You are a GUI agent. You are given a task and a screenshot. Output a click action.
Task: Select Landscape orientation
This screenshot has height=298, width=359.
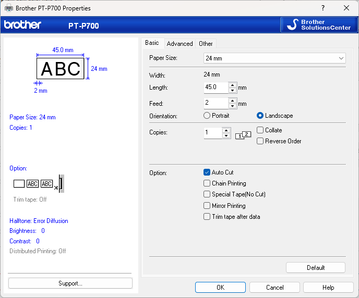275,116
